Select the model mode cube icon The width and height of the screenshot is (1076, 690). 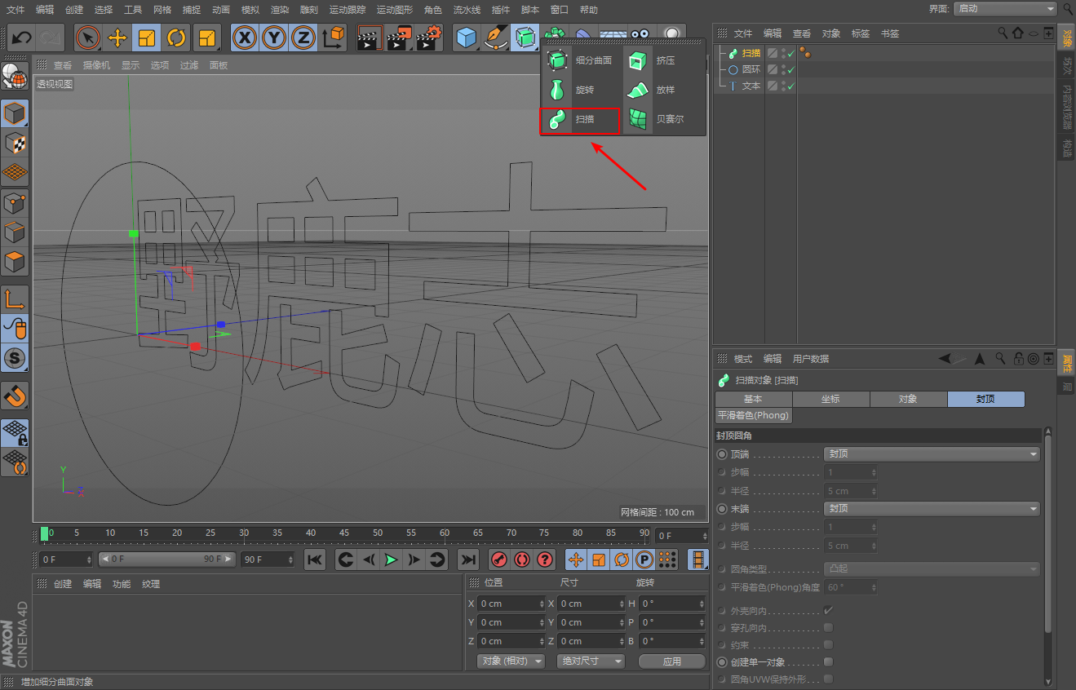[15, 113]
